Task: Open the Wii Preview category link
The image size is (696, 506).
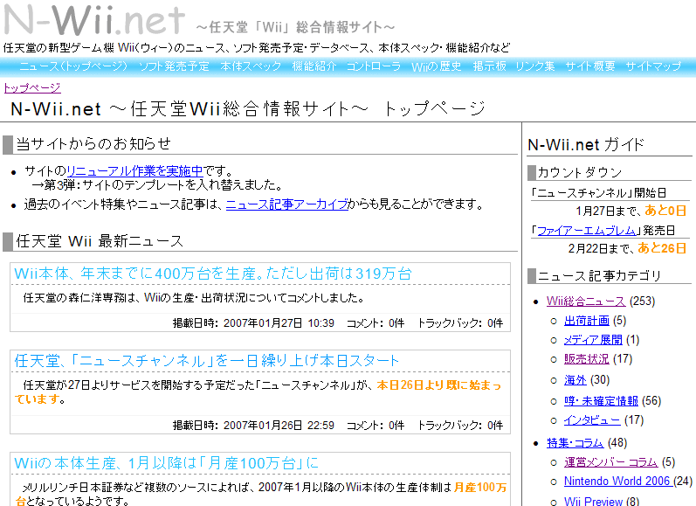Action: [x=594, y=501]
